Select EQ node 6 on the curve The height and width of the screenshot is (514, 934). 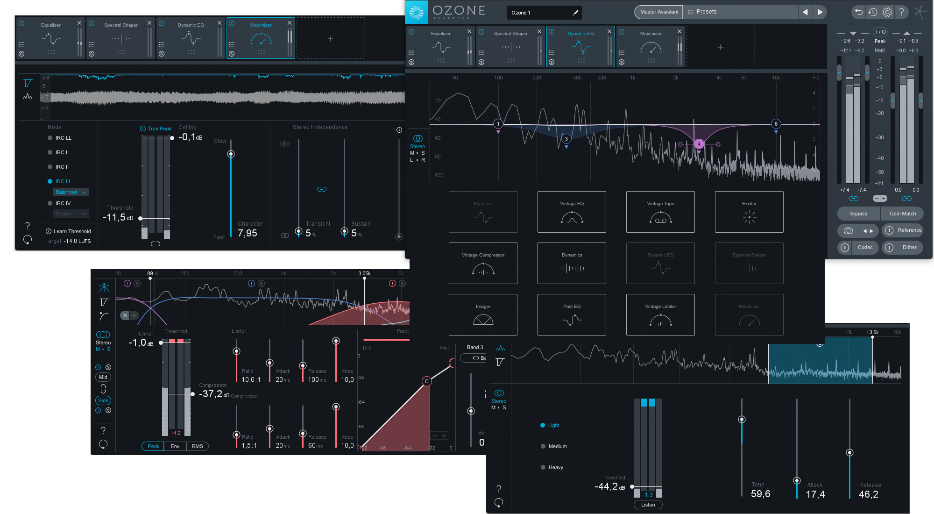[x=776, y=124]
